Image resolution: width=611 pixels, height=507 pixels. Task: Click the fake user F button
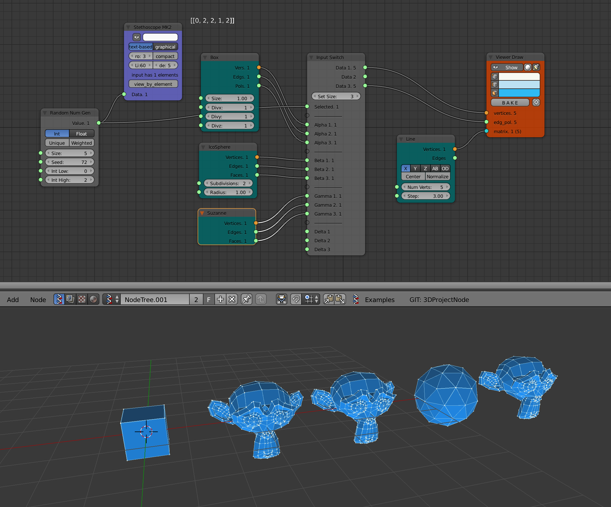tap(209, 299)
